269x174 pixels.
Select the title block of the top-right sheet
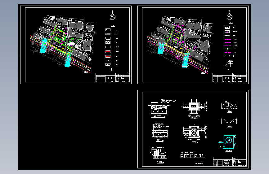230,77
